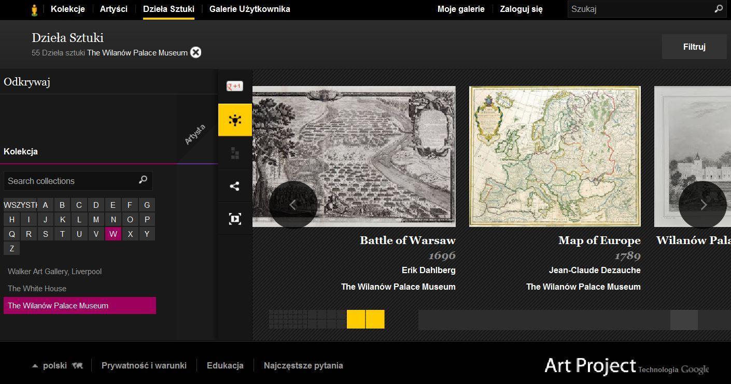
Task: Click artist name Jean-Claude Dezauche
Action: (595, 270)
